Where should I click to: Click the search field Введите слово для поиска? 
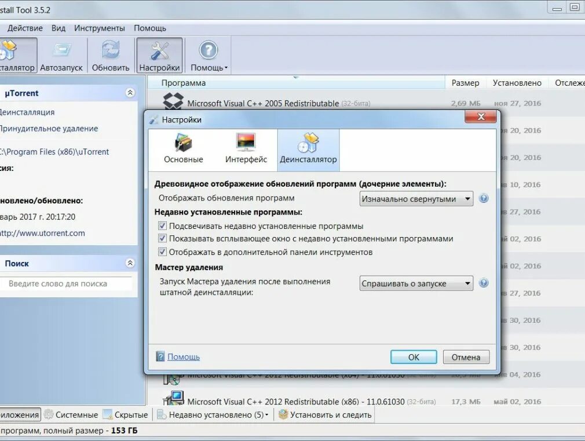tap(66, 283)
